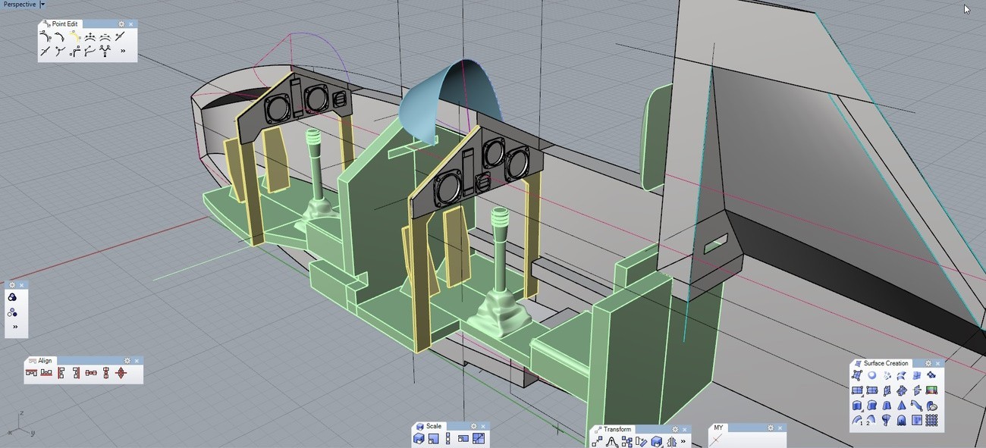
Task: Select the Scale 3-D tool icon
Action: tap(419, 439)
